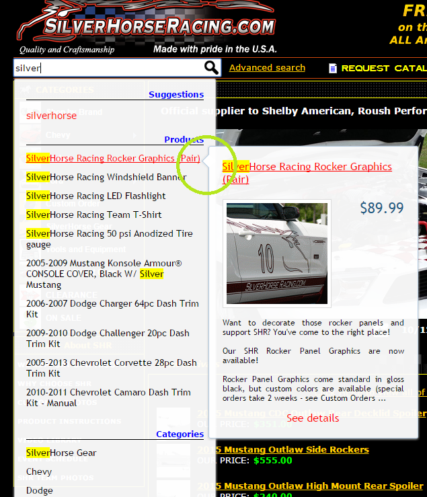Viewport: 427px width, 497px height.
Task: Click the 'See details' link in preview
Action: [313, 418]
